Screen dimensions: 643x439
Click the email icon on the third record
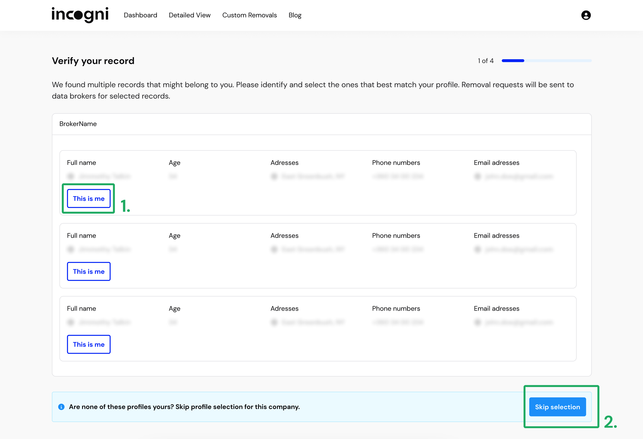tap(478, 322)
